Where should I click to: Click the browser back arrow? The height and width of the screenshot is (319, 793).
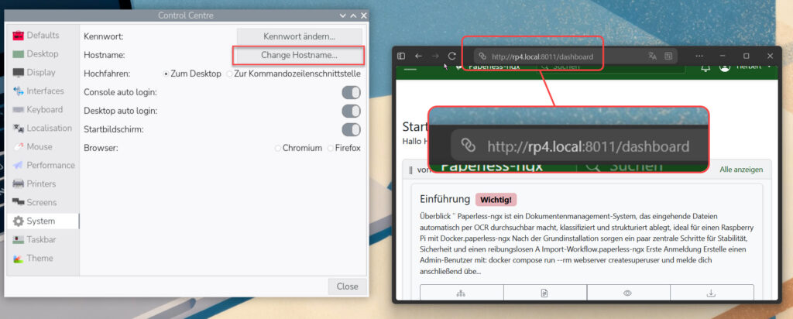[418, 57]
